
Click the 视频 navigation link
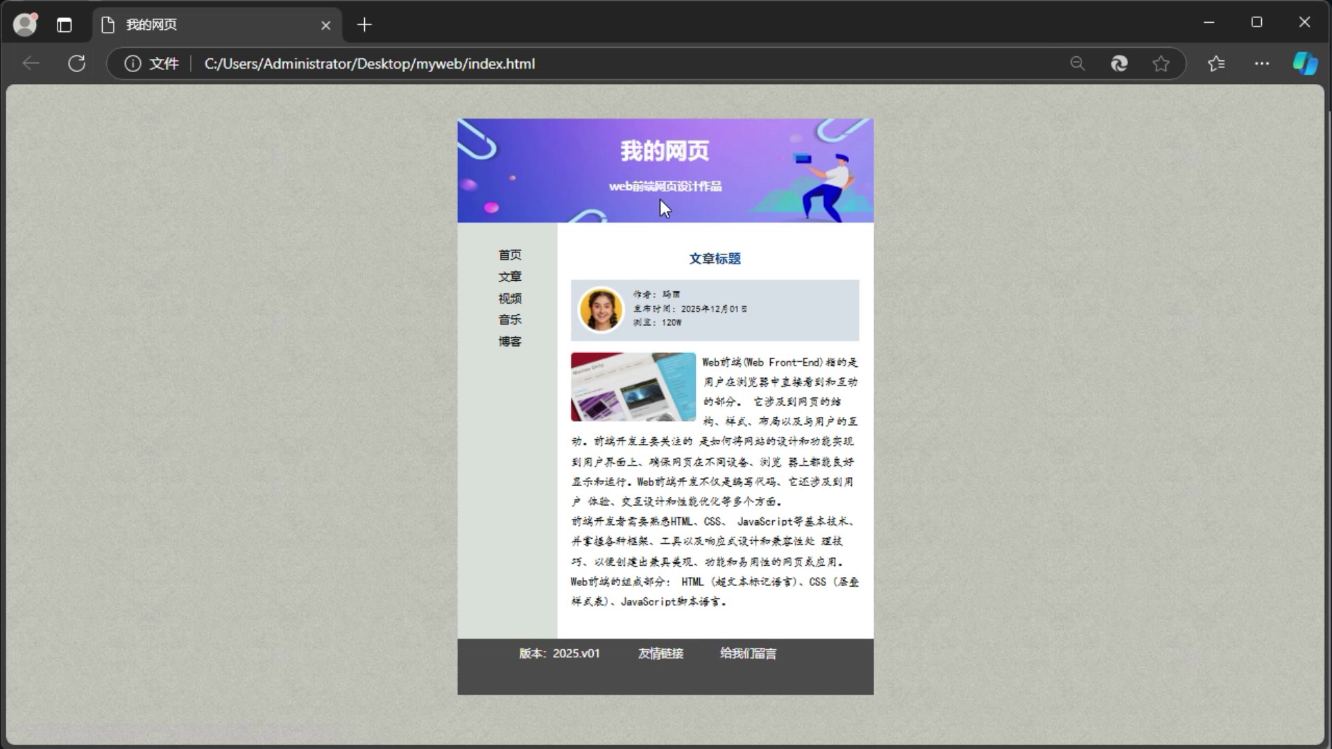click(x=510, y=298)
